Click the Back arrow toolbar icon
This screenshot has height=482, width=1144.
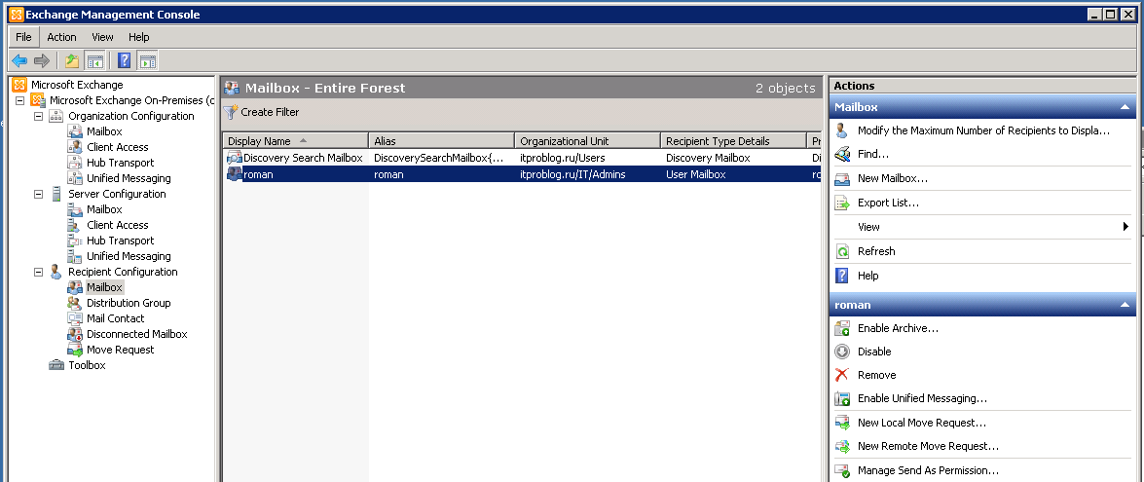(x=19, y=61)
